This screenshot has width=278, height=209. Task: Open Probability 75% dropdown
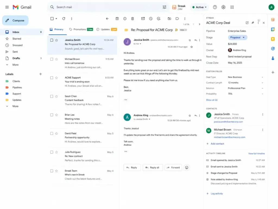263,94
